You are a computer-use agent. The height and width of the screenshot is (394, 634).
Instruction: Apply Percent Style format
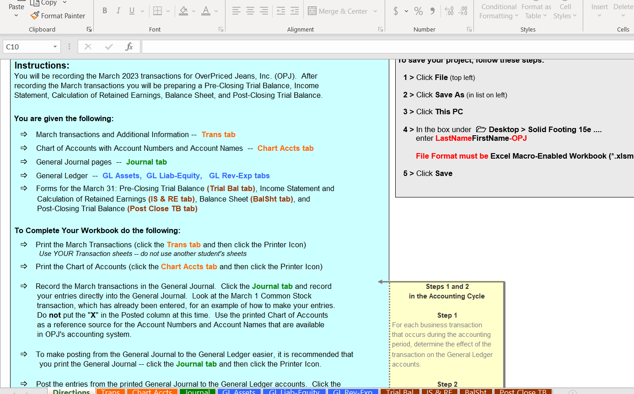(419, 11)
